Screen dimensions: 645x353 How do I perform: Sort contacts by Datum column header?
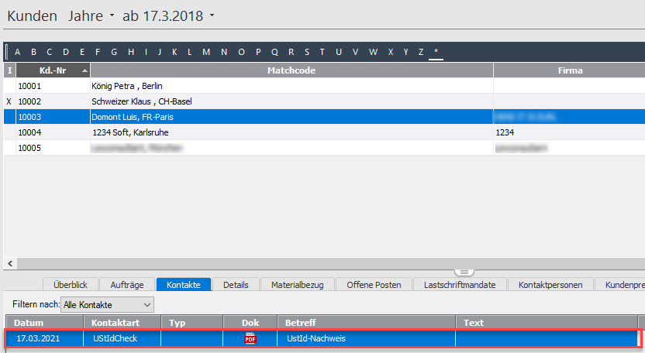point(45,322)
